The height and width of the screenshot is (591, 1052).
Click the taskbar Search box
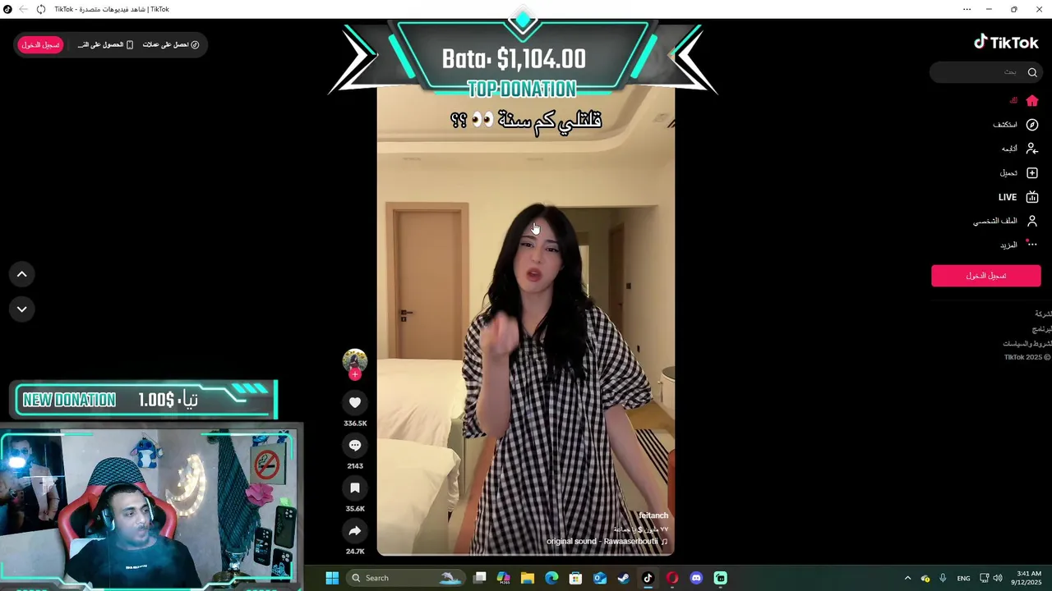(x=405, y=578)
